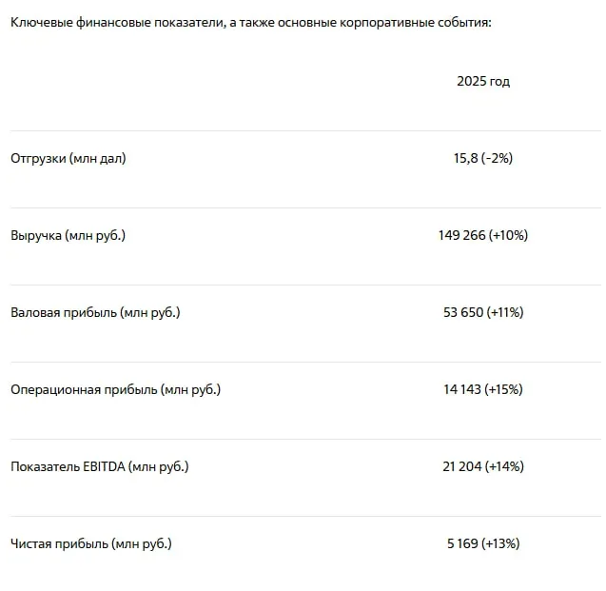Viewport: 606px width, 591px height.
Task: Click the (+14%) change for EBITDA
Action: pos(504,466)
